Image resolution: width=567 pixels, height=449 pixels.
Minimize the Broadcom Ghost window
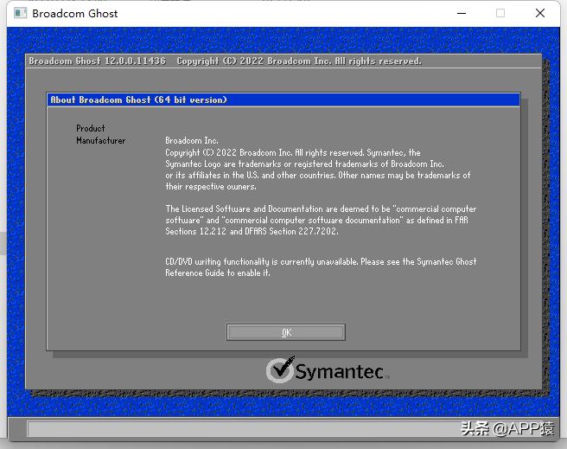pos(462,13)
